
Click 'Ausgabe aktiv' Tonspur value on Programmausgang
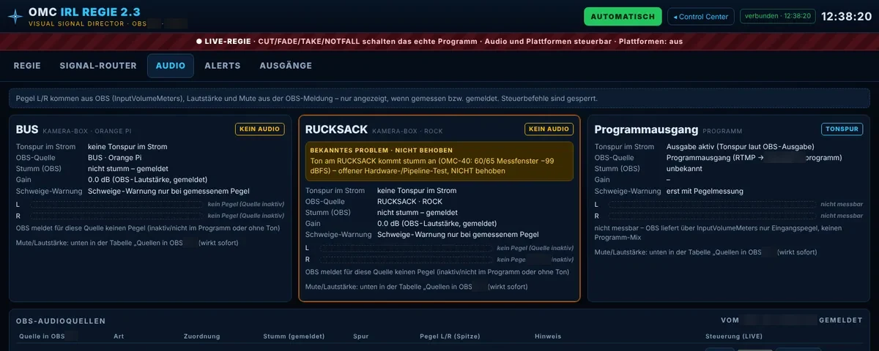740,147
